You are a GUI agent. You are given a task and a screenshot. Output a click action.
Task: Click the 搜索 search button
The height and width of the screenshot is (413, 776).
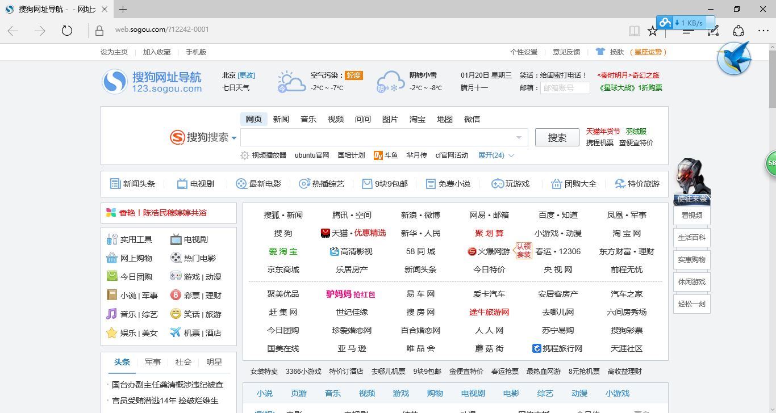[x=557, y=137]
